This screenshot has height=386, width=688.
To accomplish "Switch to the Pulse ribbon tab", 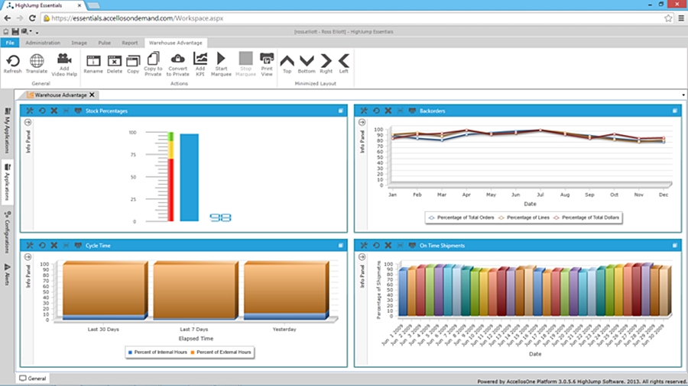I will (105, 43).
